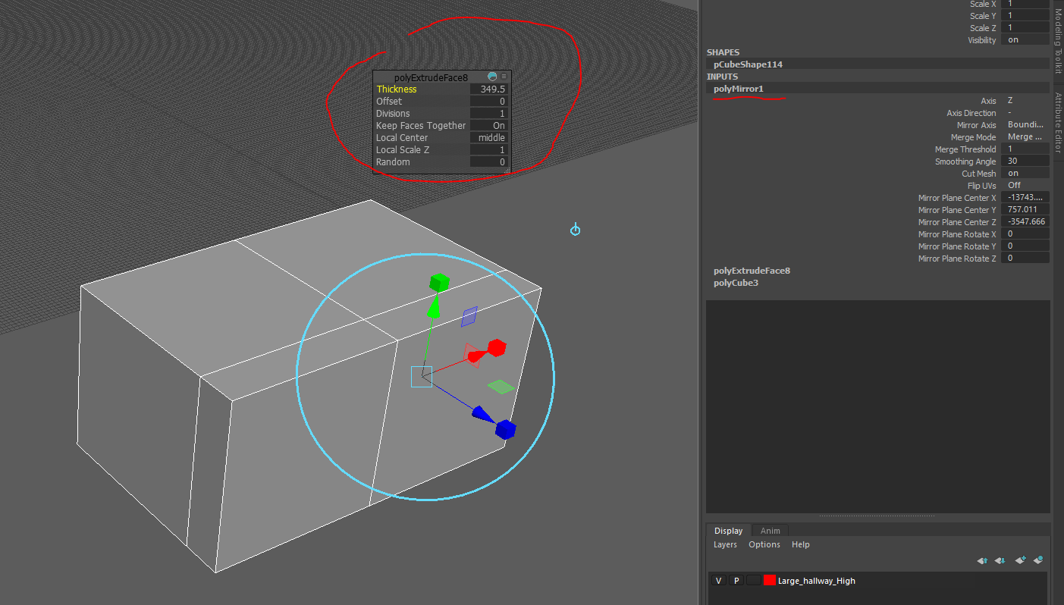Click the move layer down icon
The width and height of the screenshot is (1064, 605).
point(1000,560)
